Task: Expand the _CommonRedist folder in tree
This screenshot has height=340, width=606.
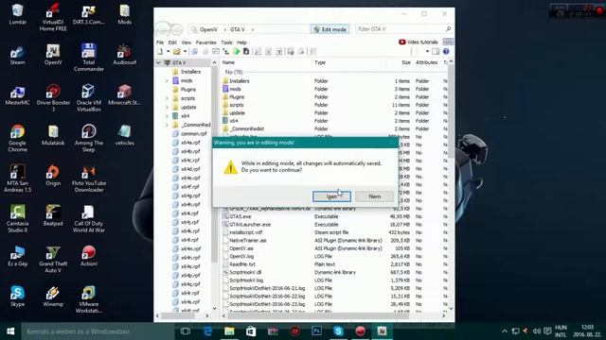Action: coord(167,125)
